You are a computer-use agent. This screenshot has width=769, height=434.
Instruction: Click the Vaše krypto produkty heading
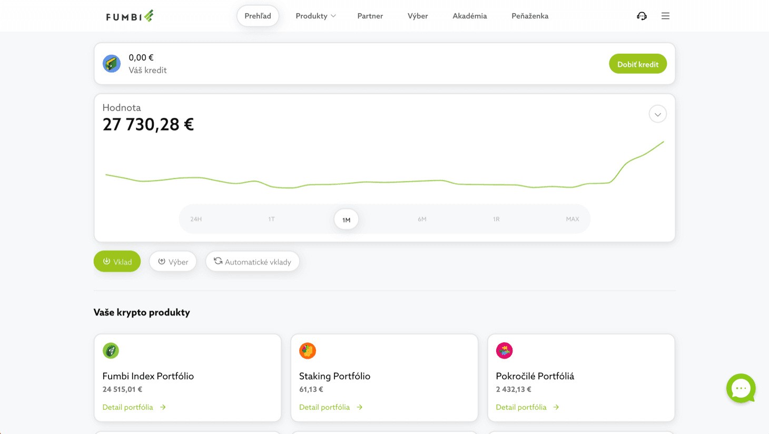(x=142, y=312)
